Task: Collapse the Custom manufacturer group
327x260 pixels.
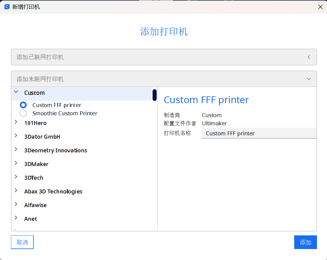Action: (16, 92)
